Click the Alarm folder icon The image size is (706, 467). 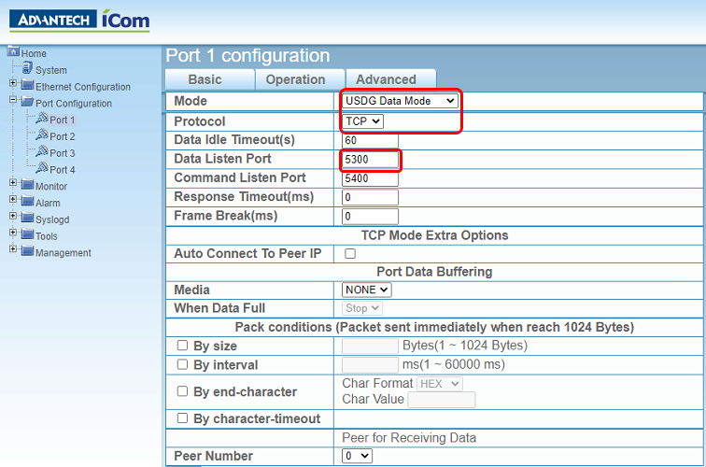(27, 202)
